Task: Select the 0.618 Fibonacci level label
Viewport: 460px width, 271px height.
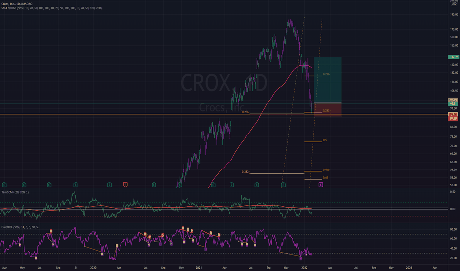Action: [x=326, y=170]
